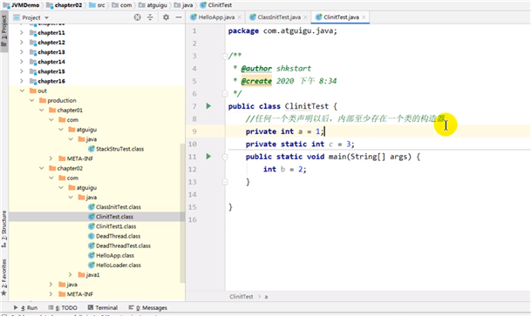Open the Project view dropdown
This screenshot has height=316, width=531.
pos(46,17)
